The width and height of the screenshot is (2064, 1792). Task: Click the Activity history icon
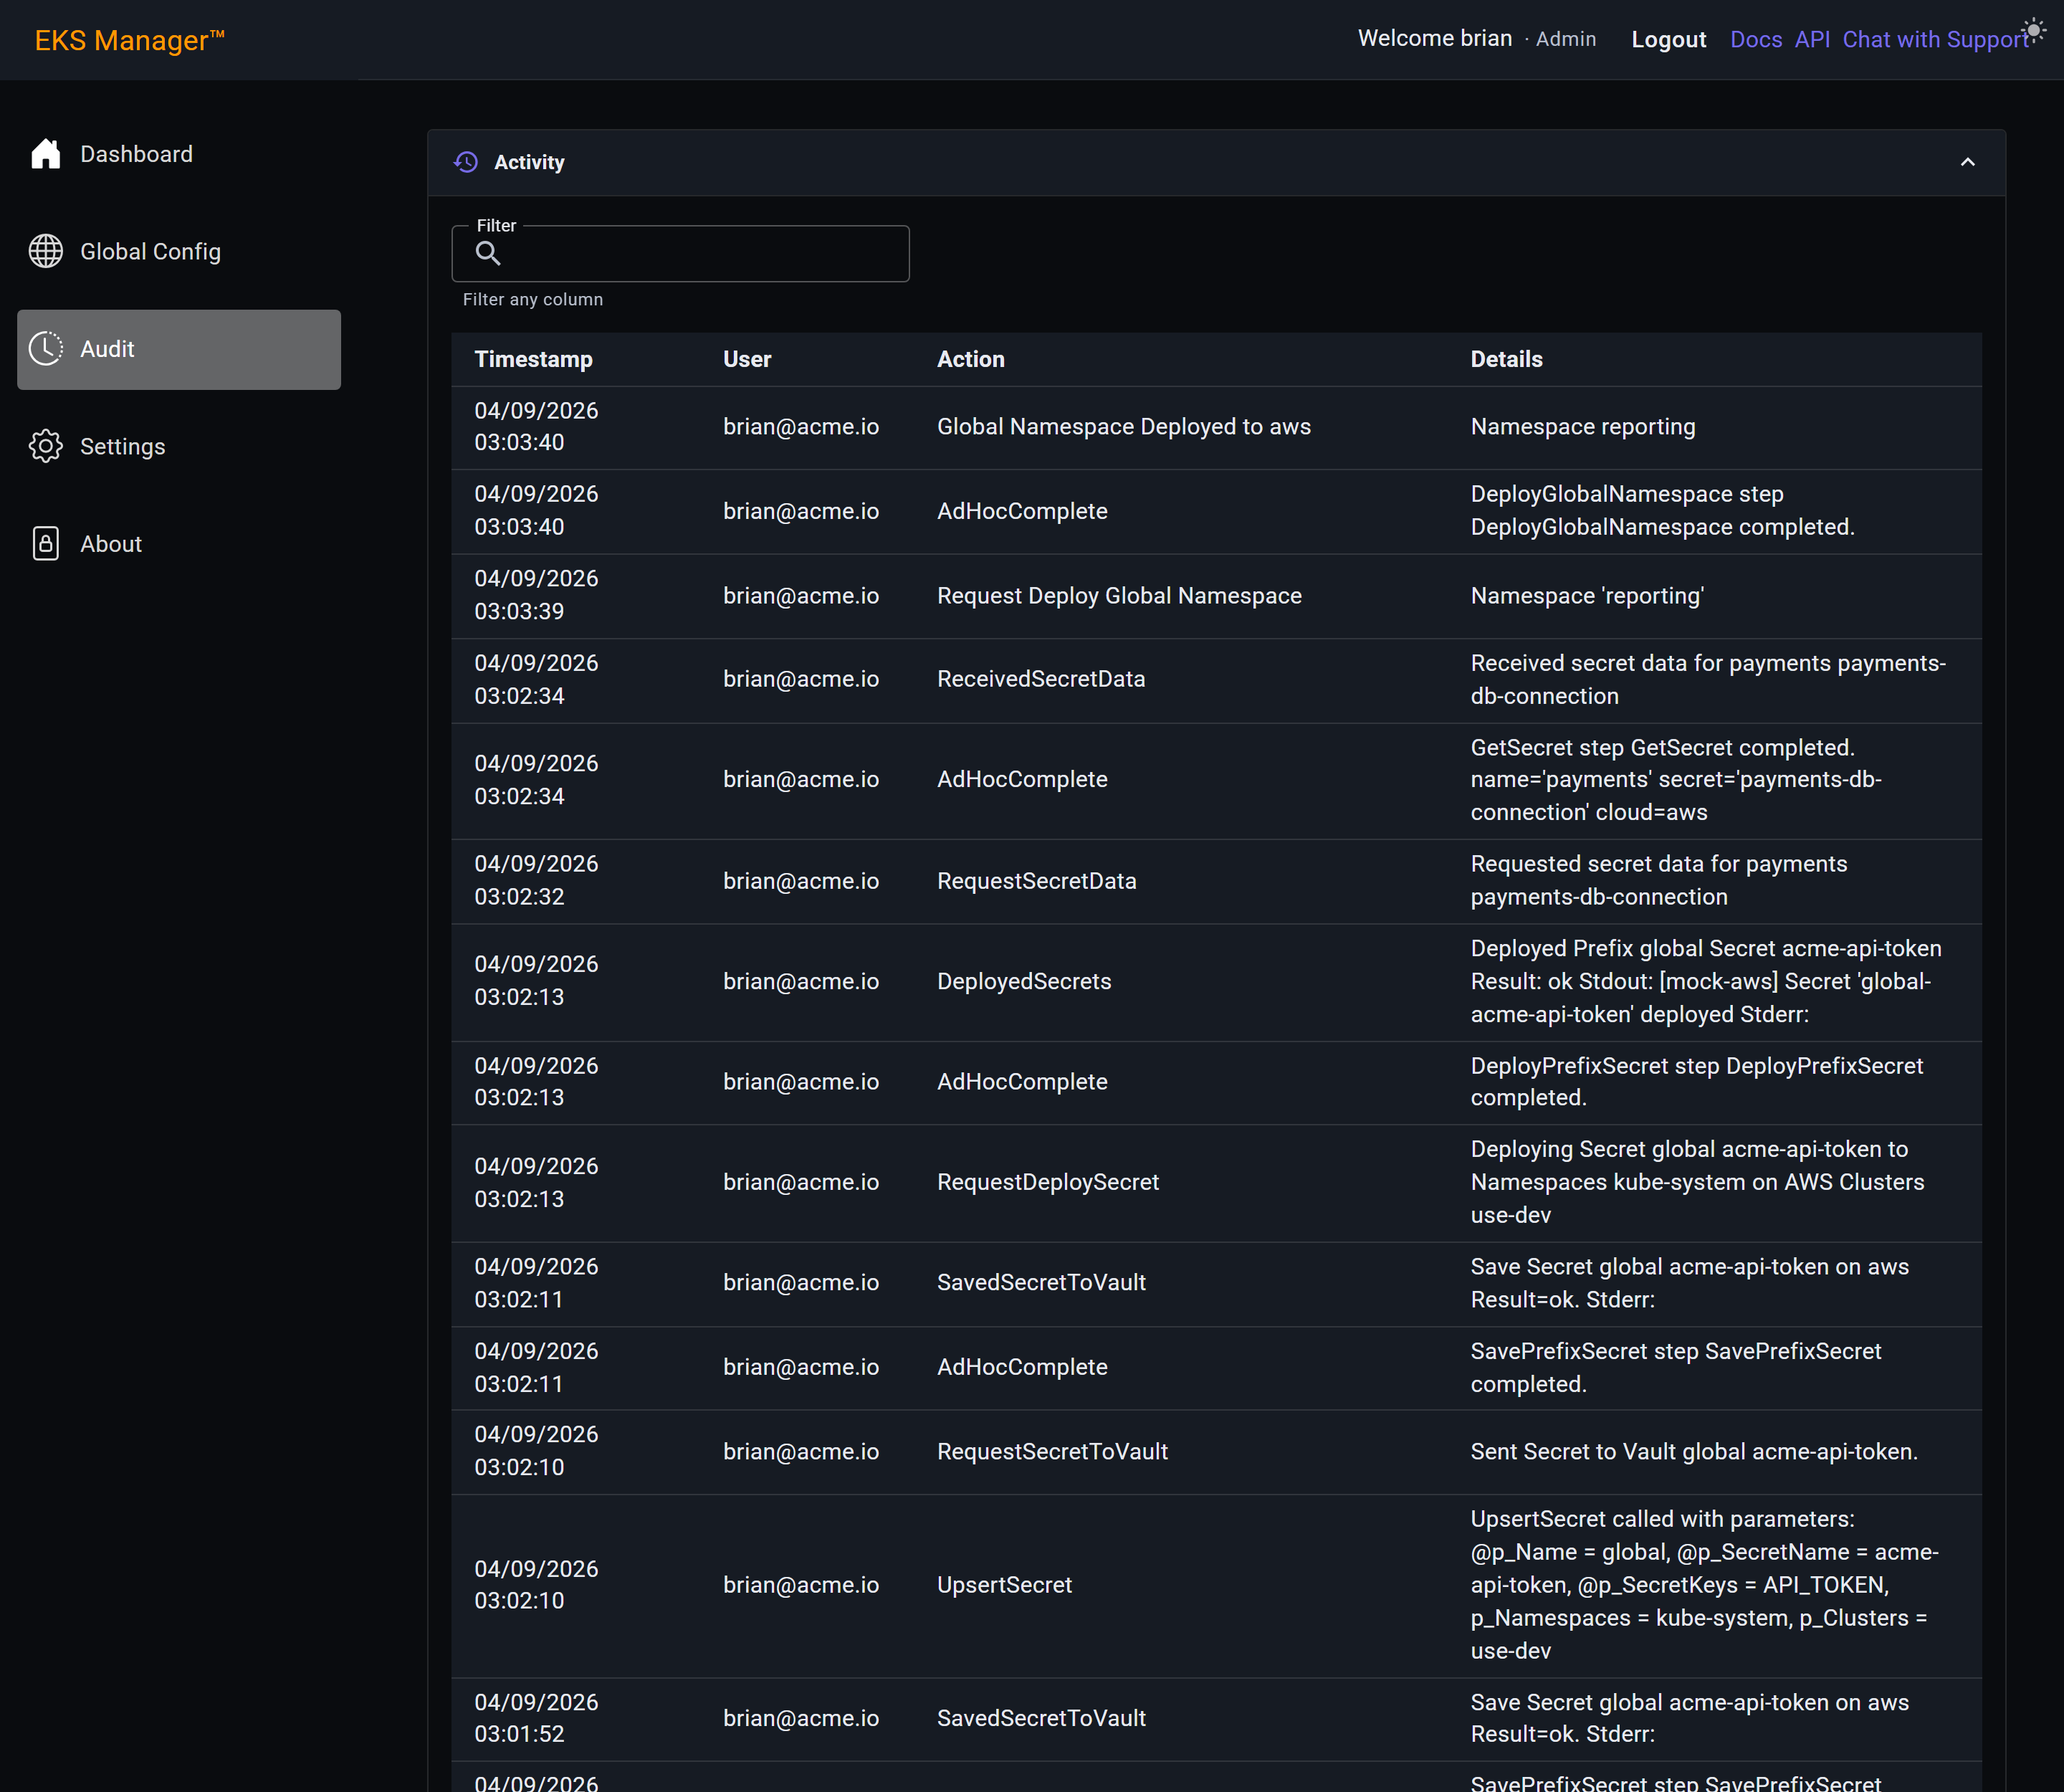(466, 162)
